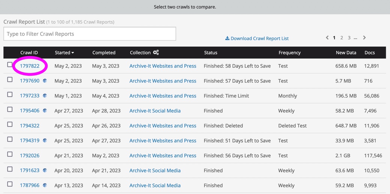Click the globe icon beside crawl 1794319
The width and height of the screenshot is (390, 194).
[45, 141]
